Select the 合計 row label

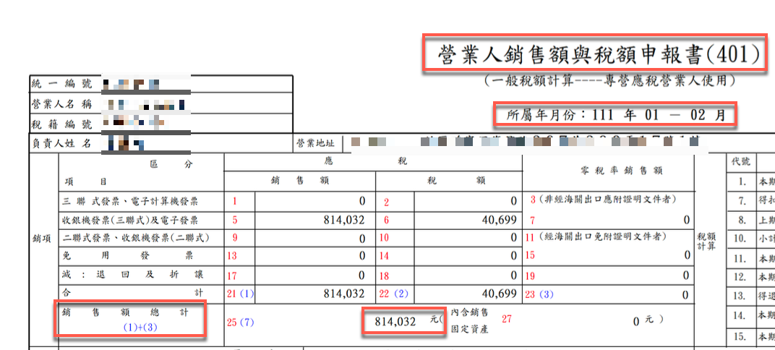[133, 294]
